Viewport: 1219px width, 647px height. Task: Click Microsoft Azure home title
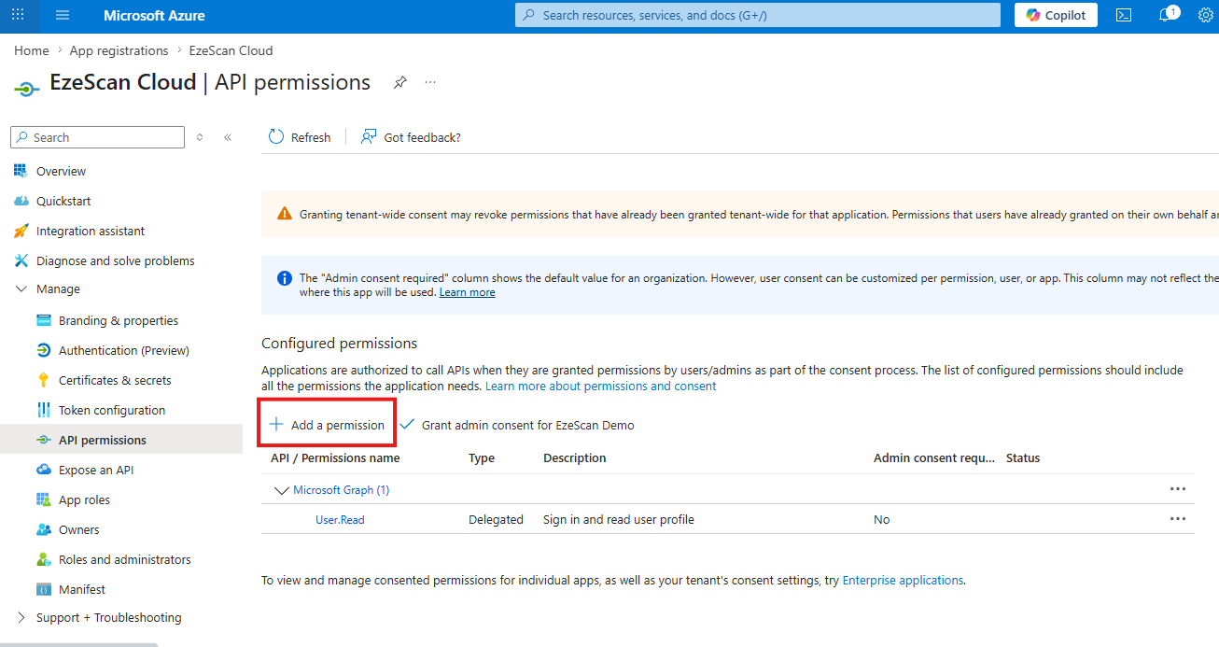154,16
